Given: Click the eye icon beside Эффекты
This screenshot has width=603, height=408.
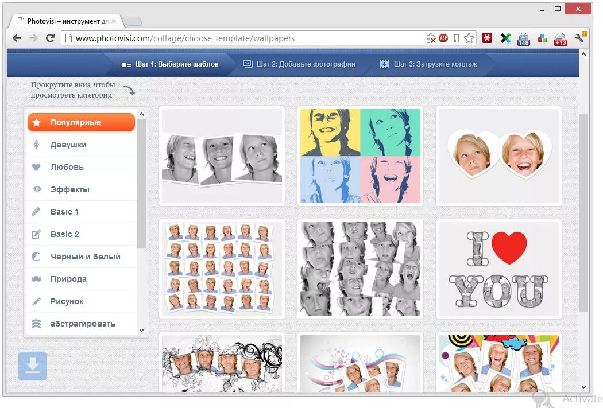Looking at the screenshot, I should coord(37,189).
